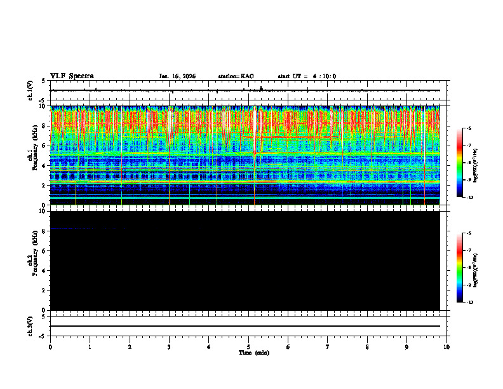Select the date text "Jan. 16, 2026"
503x389 pixels.
(x=177, y=76)
